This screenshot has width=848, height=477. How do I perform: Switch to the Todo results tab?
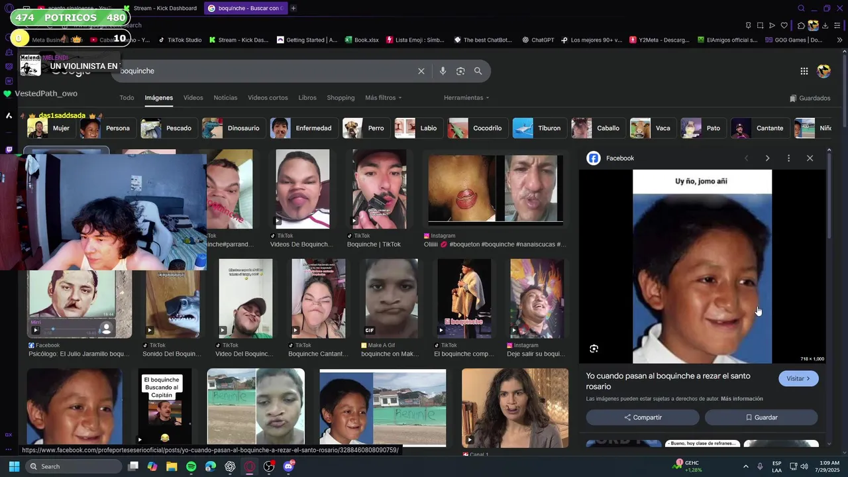click(x=127, y=98)
